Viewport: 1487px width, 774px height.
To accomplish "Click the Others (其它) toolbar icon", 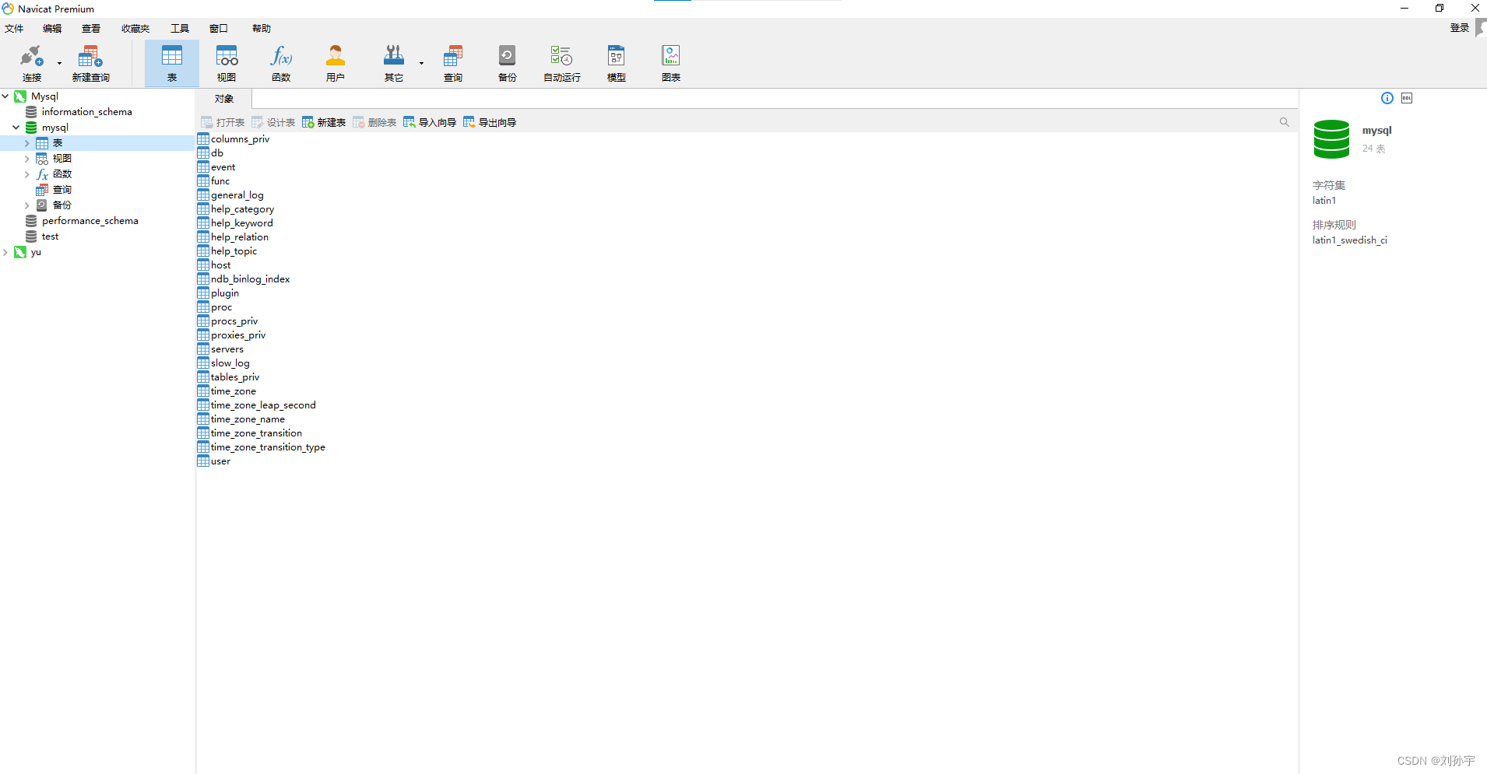I will 394,63.
